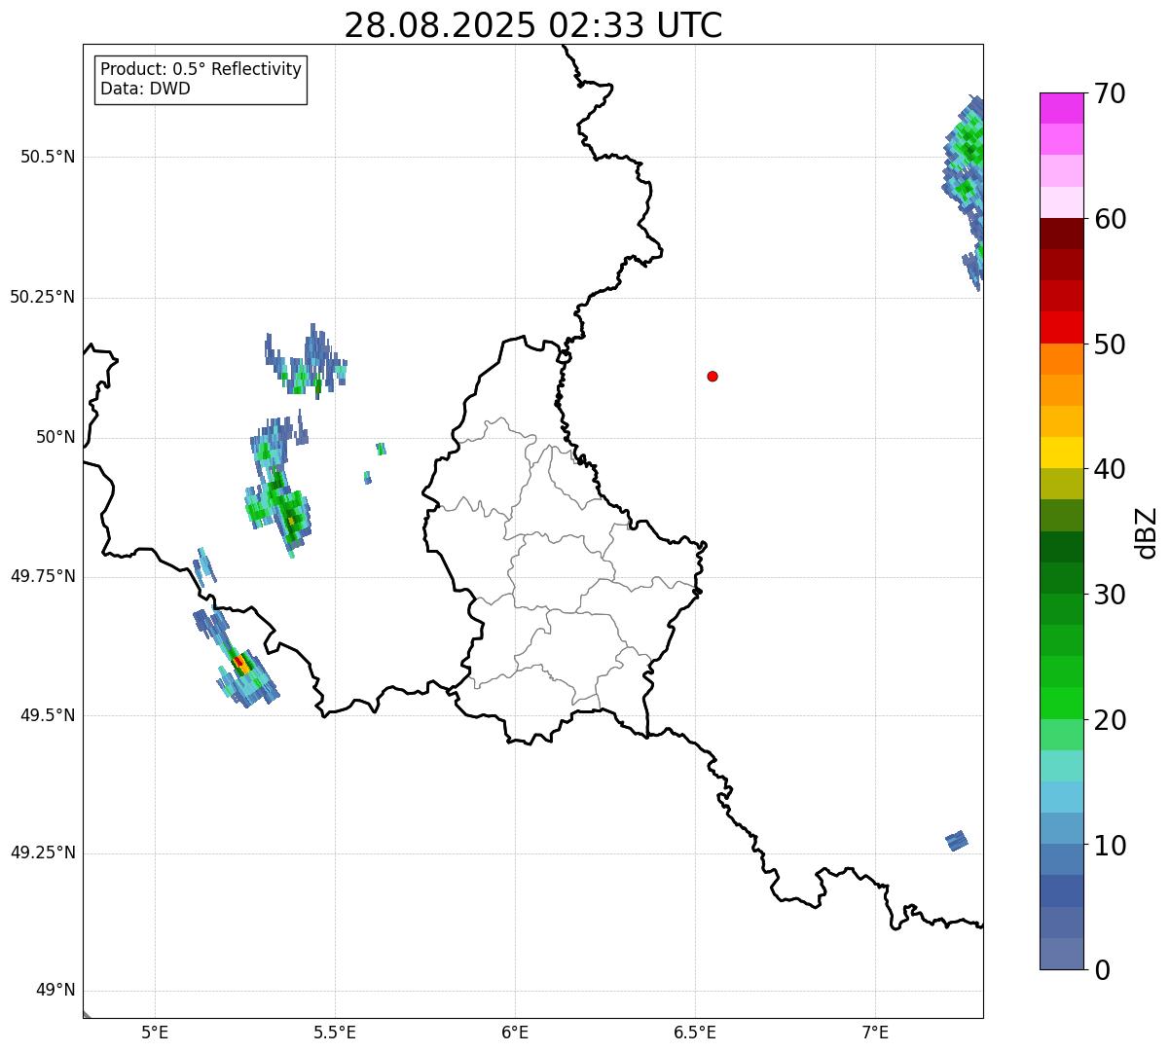The image size is (1170, 1052).
Task: Click the latitude label 49.5°N
Action: [x=48, y=715]
